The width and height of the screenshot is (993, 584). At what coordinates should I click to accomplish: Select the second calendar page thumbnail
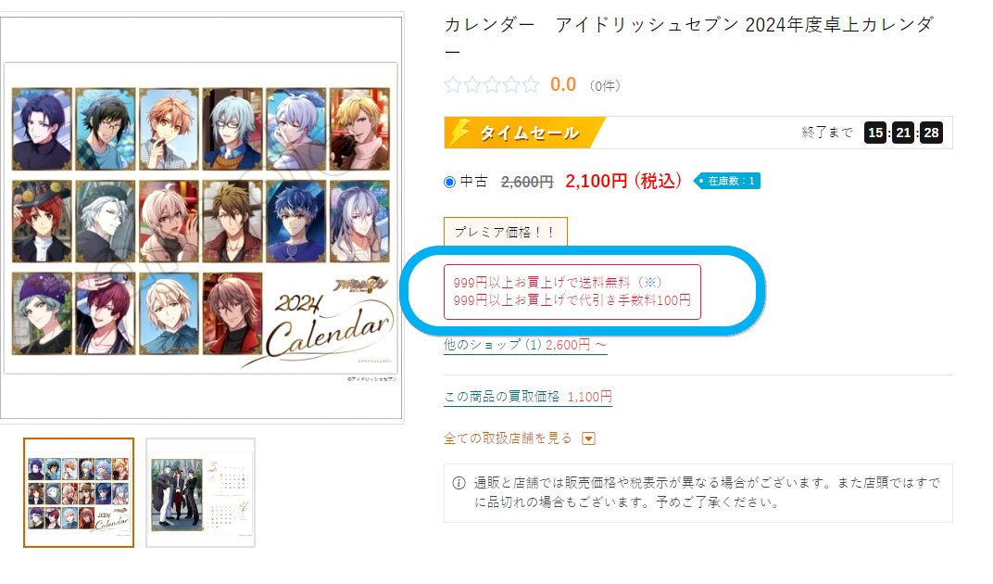[x=201, y=492]
